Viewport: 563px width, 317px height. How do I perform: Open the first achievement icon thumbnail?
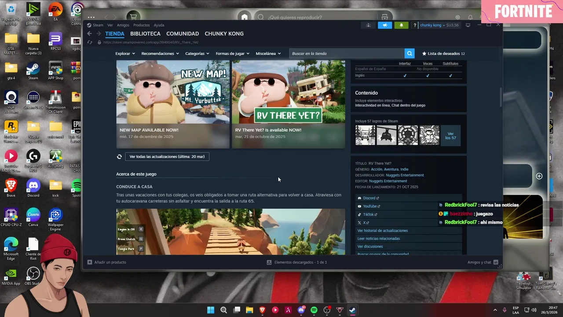point(366,135)
